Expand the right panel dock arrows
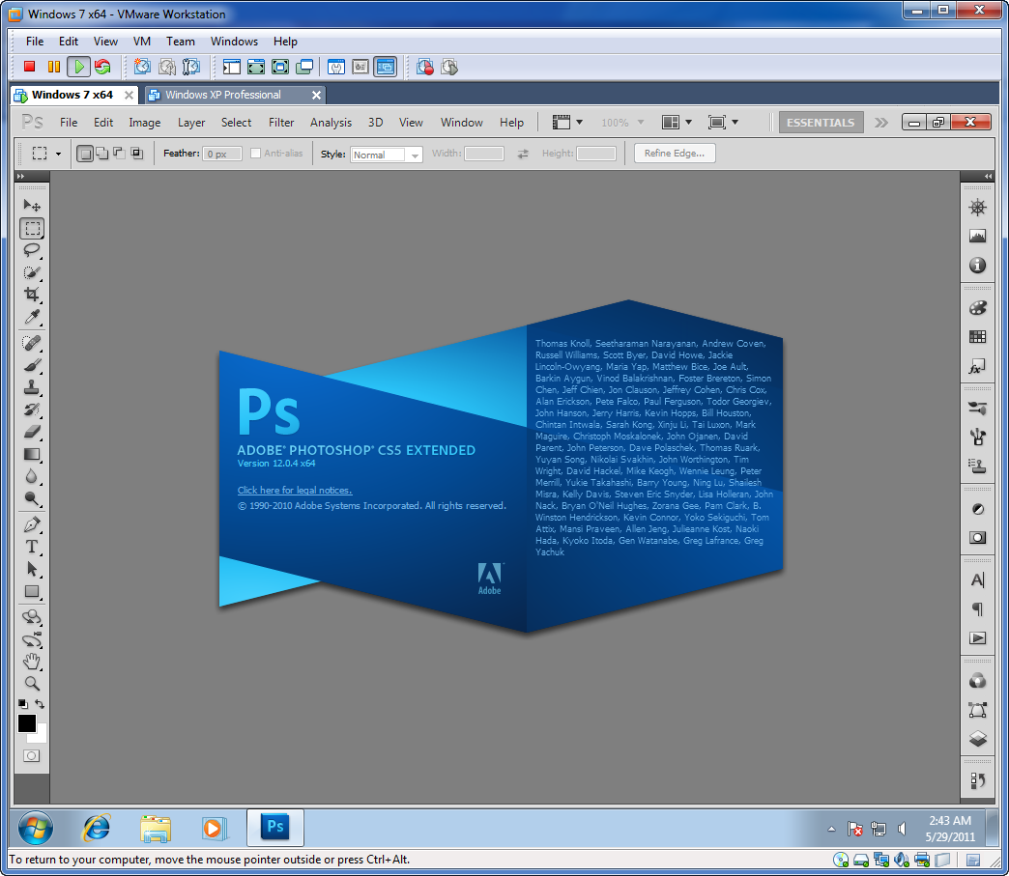The height and width of the screenshot is (876, 1009). 988,176
